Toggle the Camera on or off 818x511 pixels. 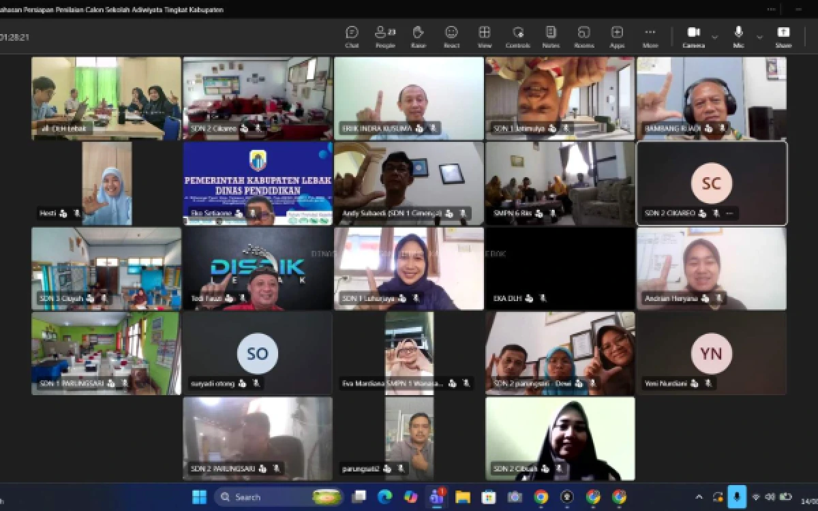coord(693,37)
